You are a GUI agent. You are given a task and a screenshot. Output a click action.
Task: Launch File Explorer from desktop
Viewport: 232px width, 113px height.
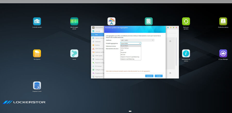tap(37, 54)
